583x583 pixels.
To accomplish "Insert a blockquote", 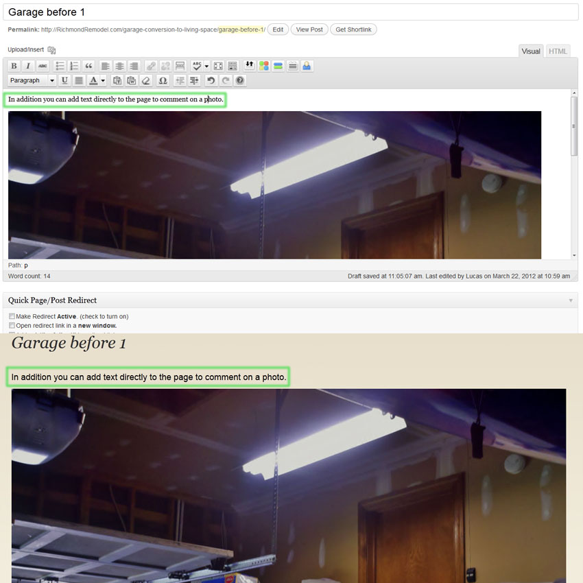I will tap(88, 65).
